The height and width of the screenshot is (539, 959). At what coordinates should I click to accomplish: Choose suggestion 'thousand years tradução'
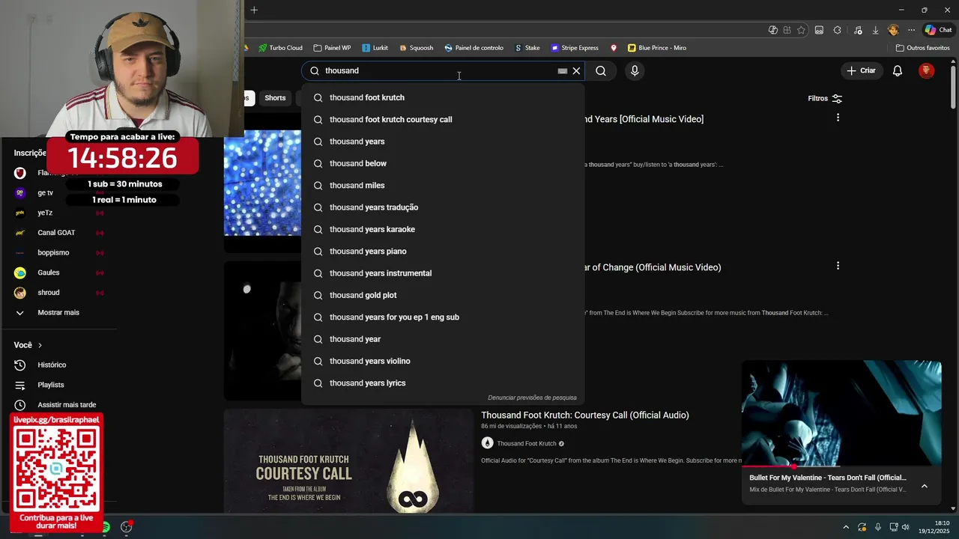(x=443, y=207)
